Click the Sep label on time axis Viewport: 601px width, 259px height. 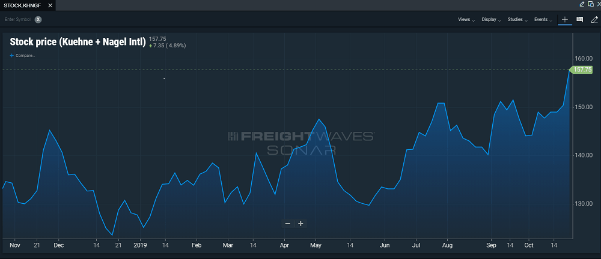(491, 245)
